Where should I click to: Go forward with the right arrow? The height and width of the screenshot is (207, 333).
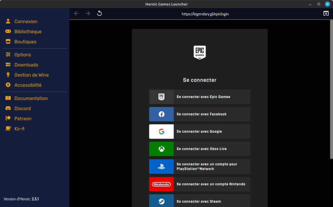click(x=88, y=13)
